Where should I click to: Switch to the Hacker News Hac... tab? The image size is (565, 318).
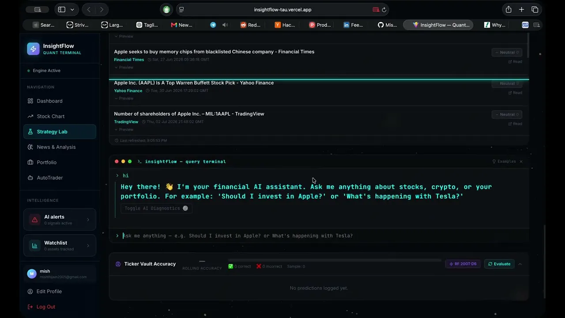coord(285,25)
